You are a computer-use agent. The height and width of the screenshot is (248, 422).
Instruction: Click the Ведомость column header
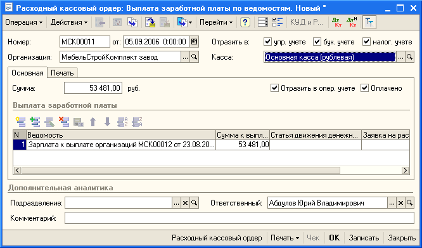(121, 135)
